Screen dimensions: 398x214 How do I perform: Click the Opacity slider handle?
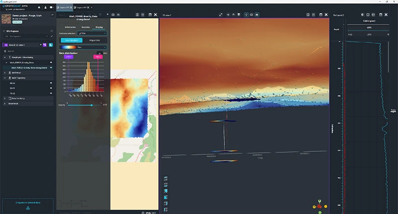pos(92,105)
